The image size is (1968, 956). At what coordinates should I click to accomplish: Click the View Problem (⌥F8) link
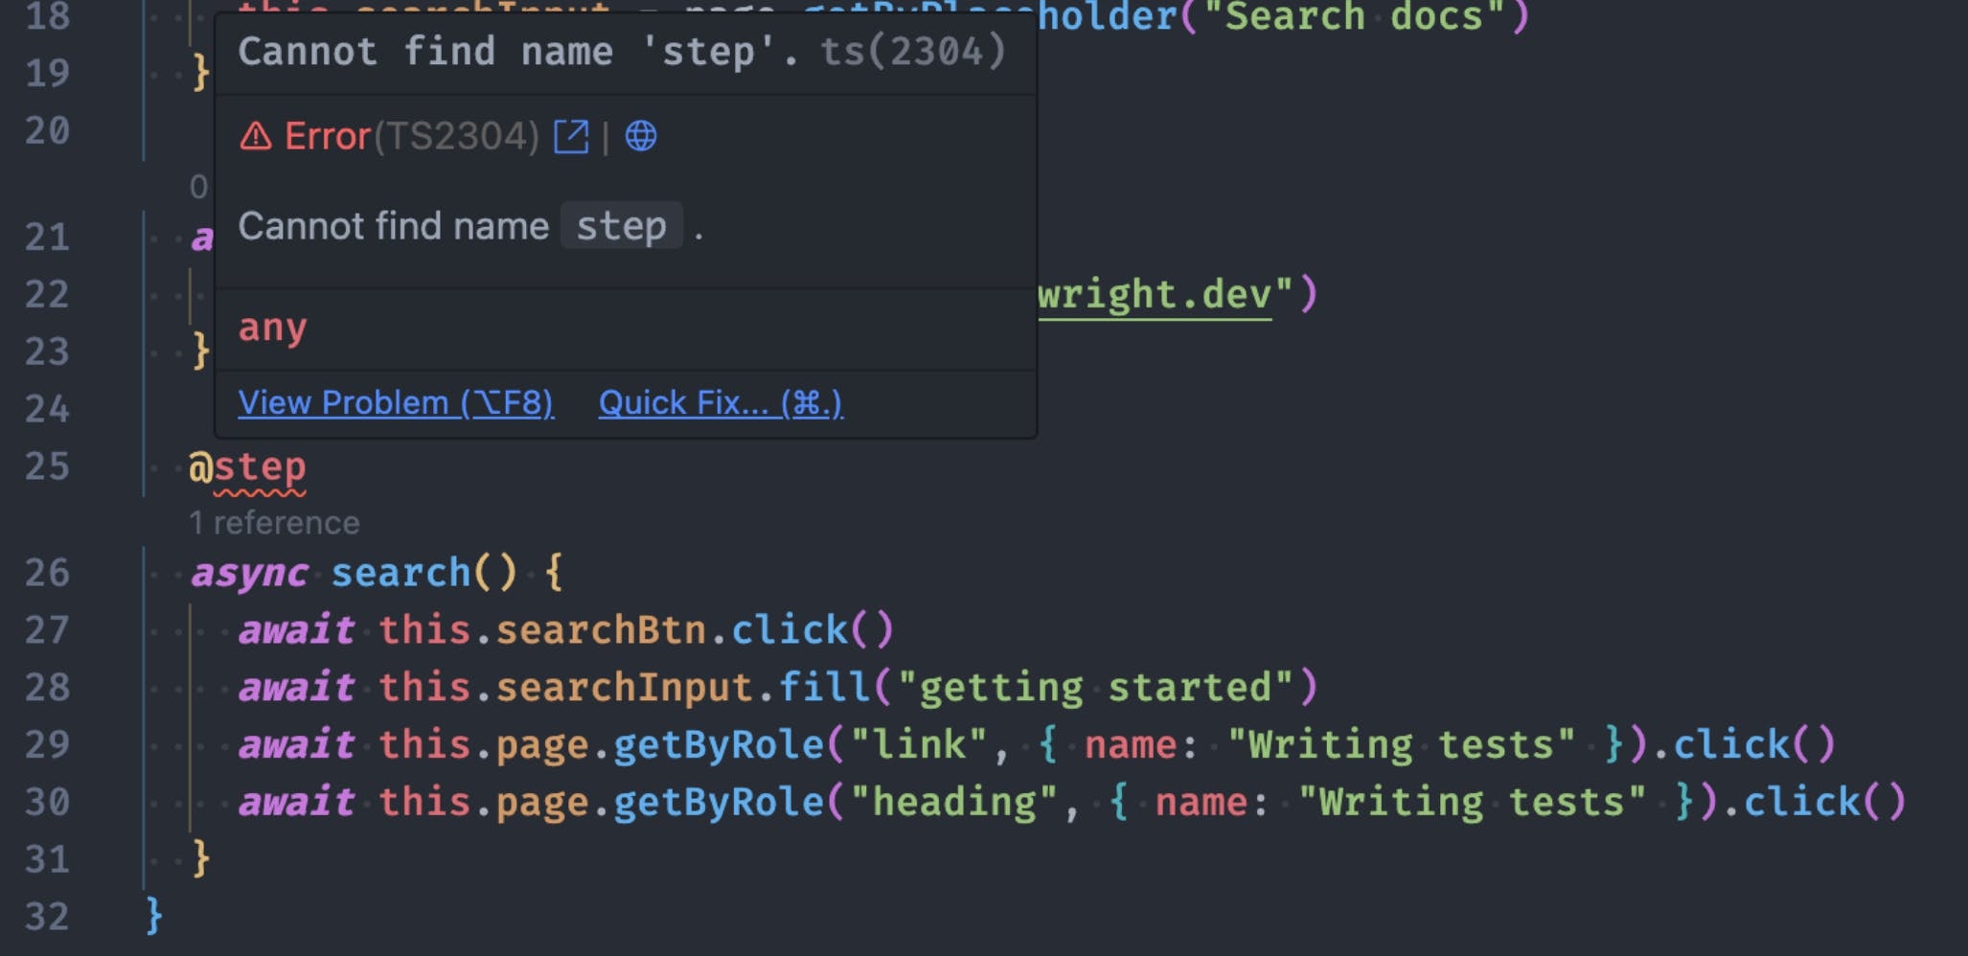click(x=395, y=402)
